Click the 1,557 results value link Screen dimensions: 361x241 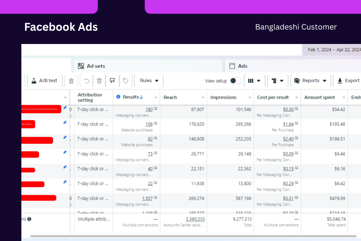point(148,198)
